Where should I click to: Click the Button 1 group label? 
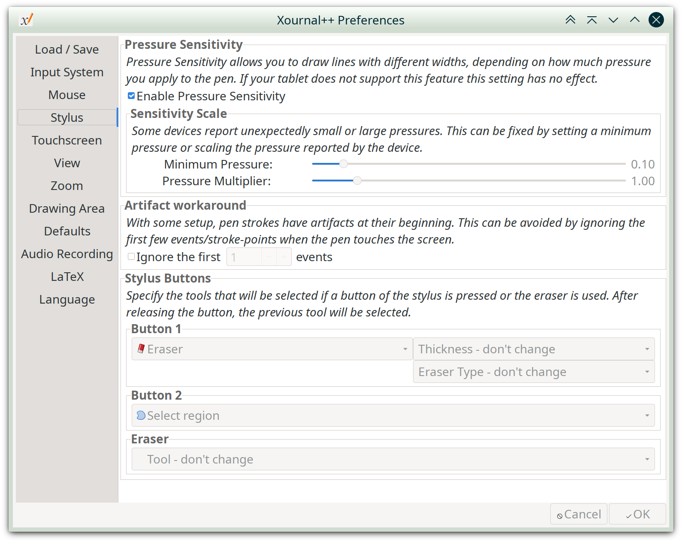(x=156, y=329)
